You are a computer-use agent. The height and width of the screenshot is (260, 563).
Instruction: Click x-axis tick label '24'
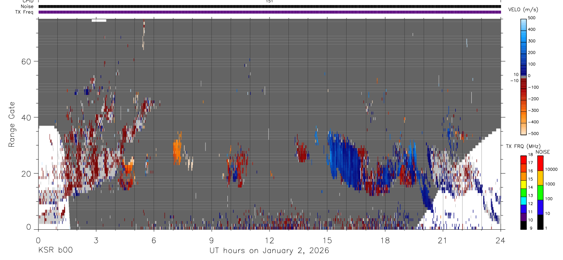501,240
